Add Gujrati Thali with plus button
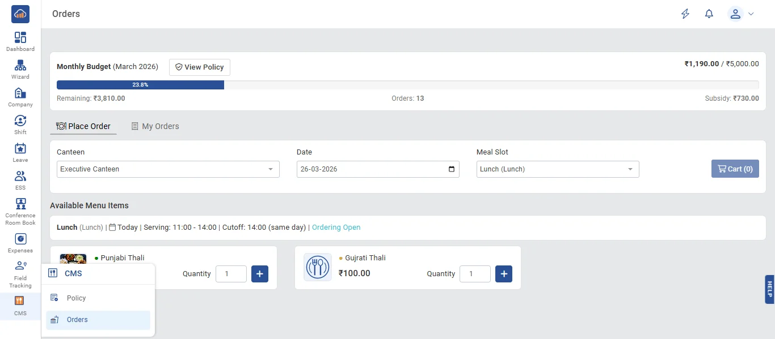775x339 pixels. tap(504, 274)
